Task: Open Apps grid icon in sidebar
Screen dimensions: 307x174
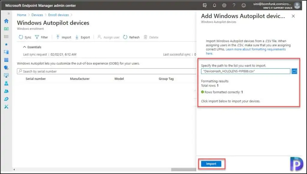Action: [x=6, y=60]
